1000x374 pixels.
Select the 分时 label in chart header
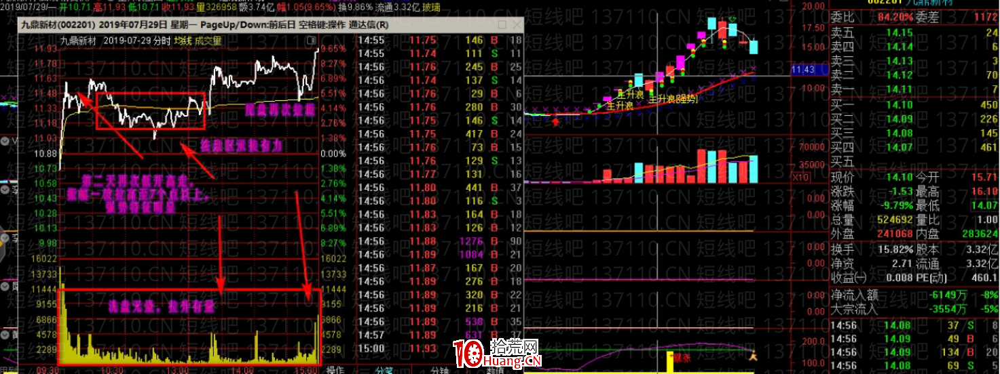(x=161, y=41)
